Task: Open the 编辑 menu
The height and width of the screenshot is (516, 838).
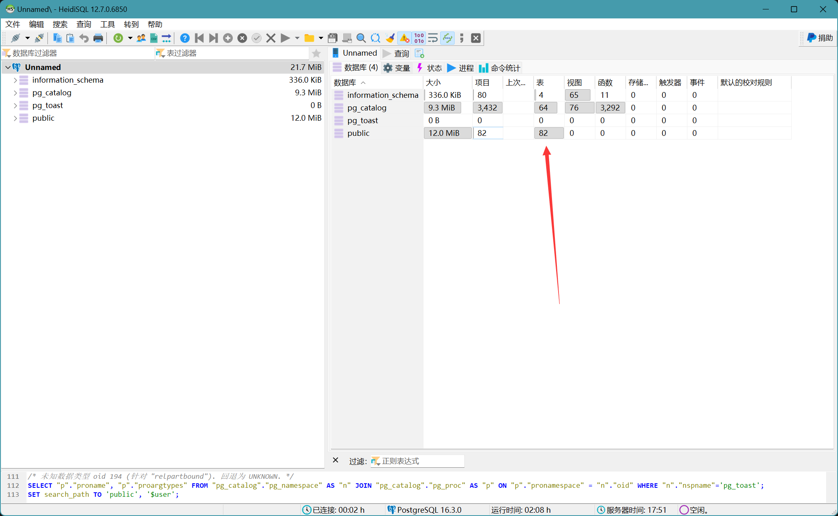Action: [x=36, y=25]
